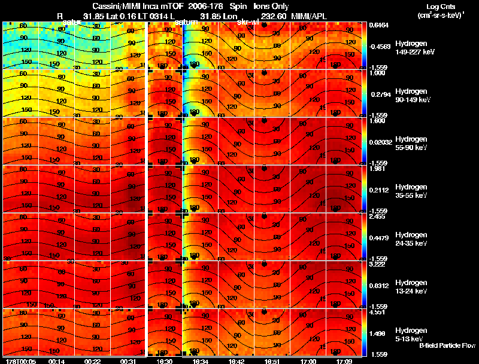The width and height of the screenshot is (479, 364).
Task: Click the 0.02032 color scale value
Action: tap(381, 142)
